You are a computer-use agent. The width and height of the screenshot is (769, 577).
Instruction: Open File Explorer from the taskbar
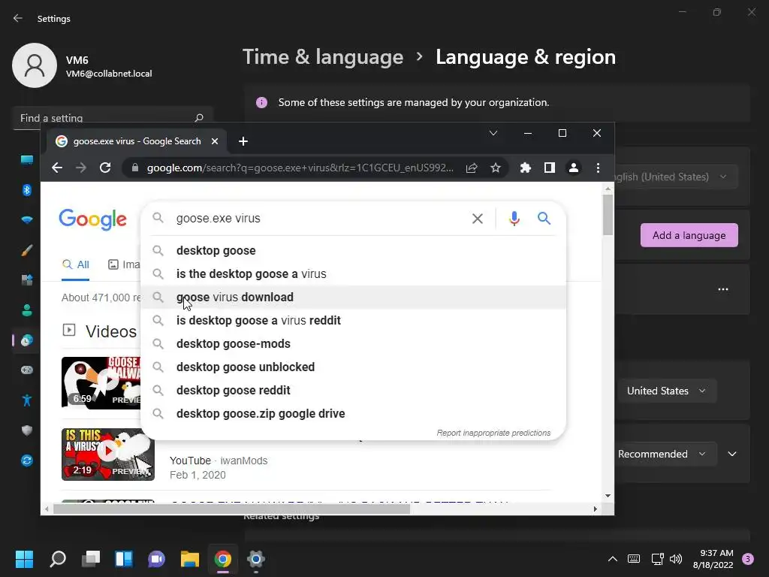pos(190,559)
